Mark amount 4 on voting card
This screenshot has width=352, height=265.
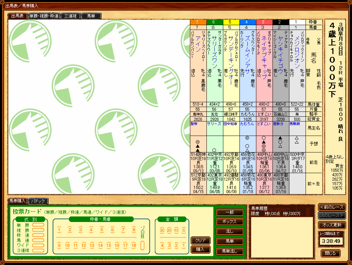(162, 245)
